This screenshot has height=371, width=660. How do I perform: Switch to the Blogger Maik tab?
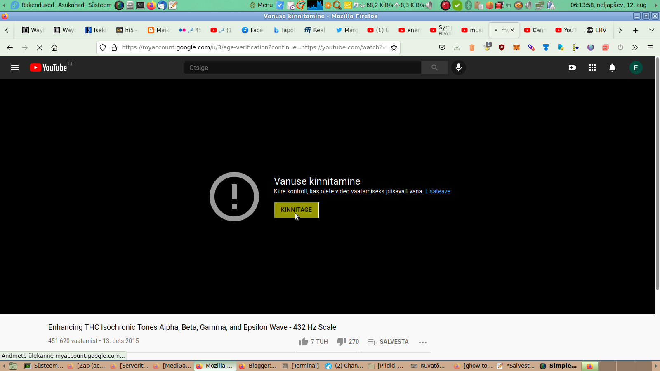[158, 30]
